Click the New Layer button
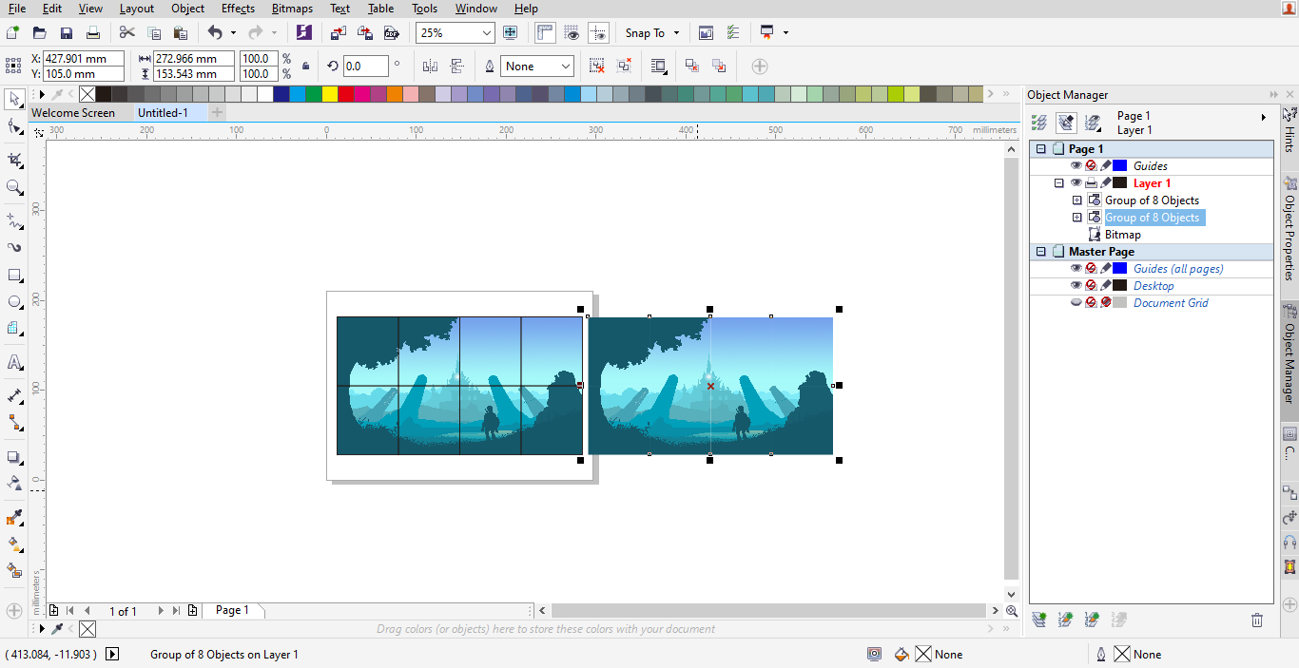The image size is (1299, 668). click(1039, 620)
